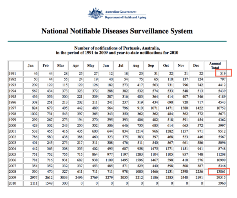Viewport: 237px width, 198px height.
Task: Click the National Notifiable Diseases Surveillance System heading
Action: [117, 31]
